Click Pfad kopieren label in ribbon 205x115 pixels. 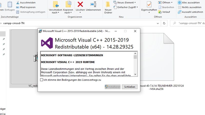click(28, 7)
